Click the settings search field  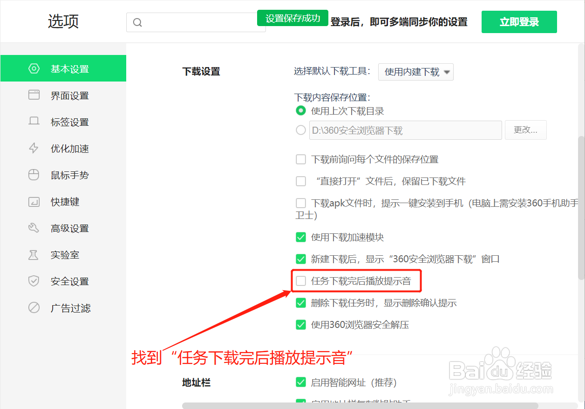coord(196,22)
